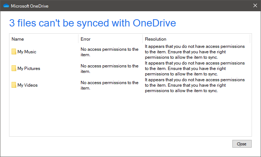Click the "Microsoft OneDrive" window title
Image resolution: width=261 pixels, height=157 pixels.
pos(30,6)
